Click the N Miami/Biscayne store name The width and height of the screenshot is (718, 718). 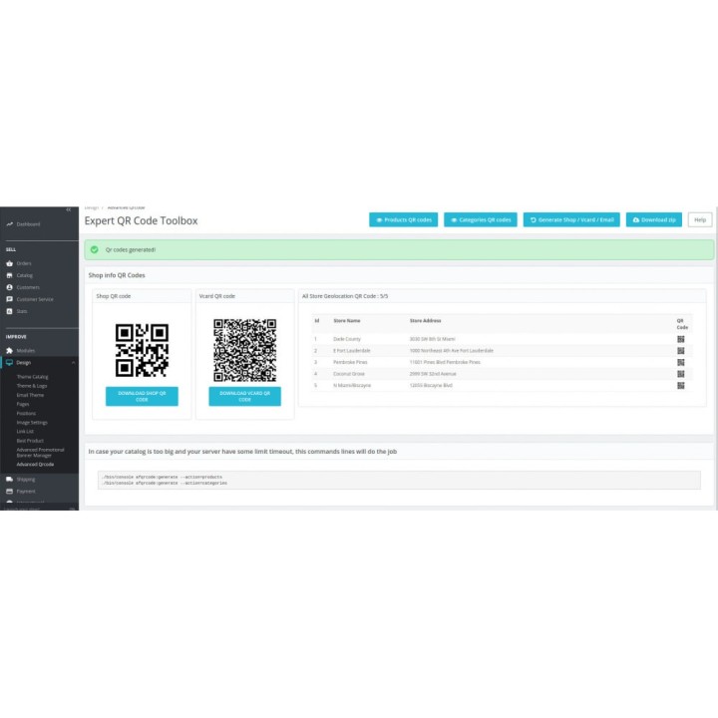[x=352, y=386]
